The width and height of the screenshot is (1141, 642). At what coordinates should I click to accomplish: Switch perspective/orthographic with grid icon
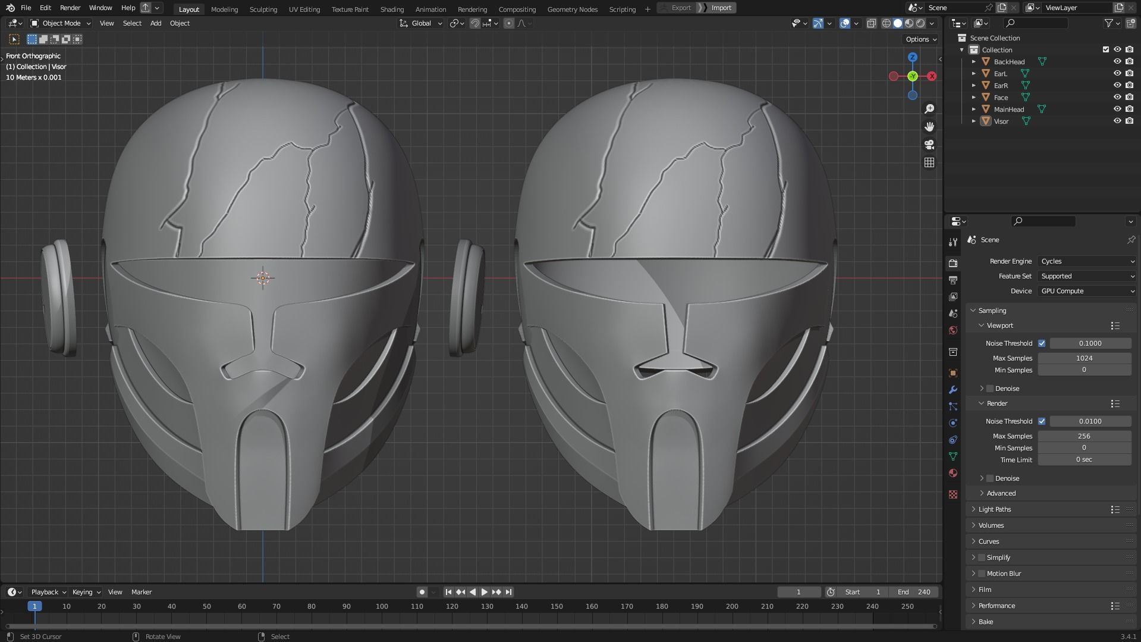[929, 162]
